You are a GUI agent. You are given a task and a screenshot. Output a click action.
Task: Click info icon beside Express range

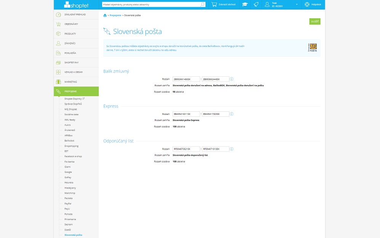click(231, 114)
